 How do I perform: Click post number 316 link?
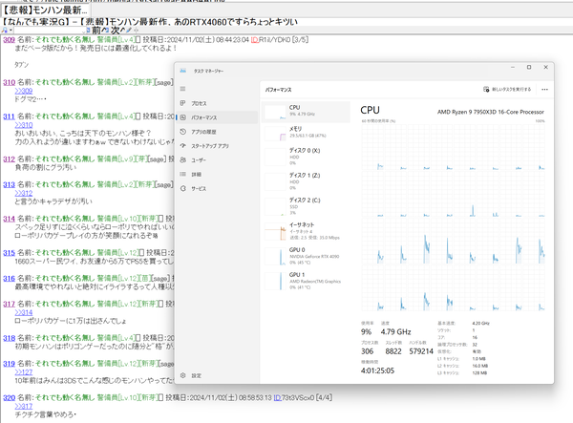point(10,279)
